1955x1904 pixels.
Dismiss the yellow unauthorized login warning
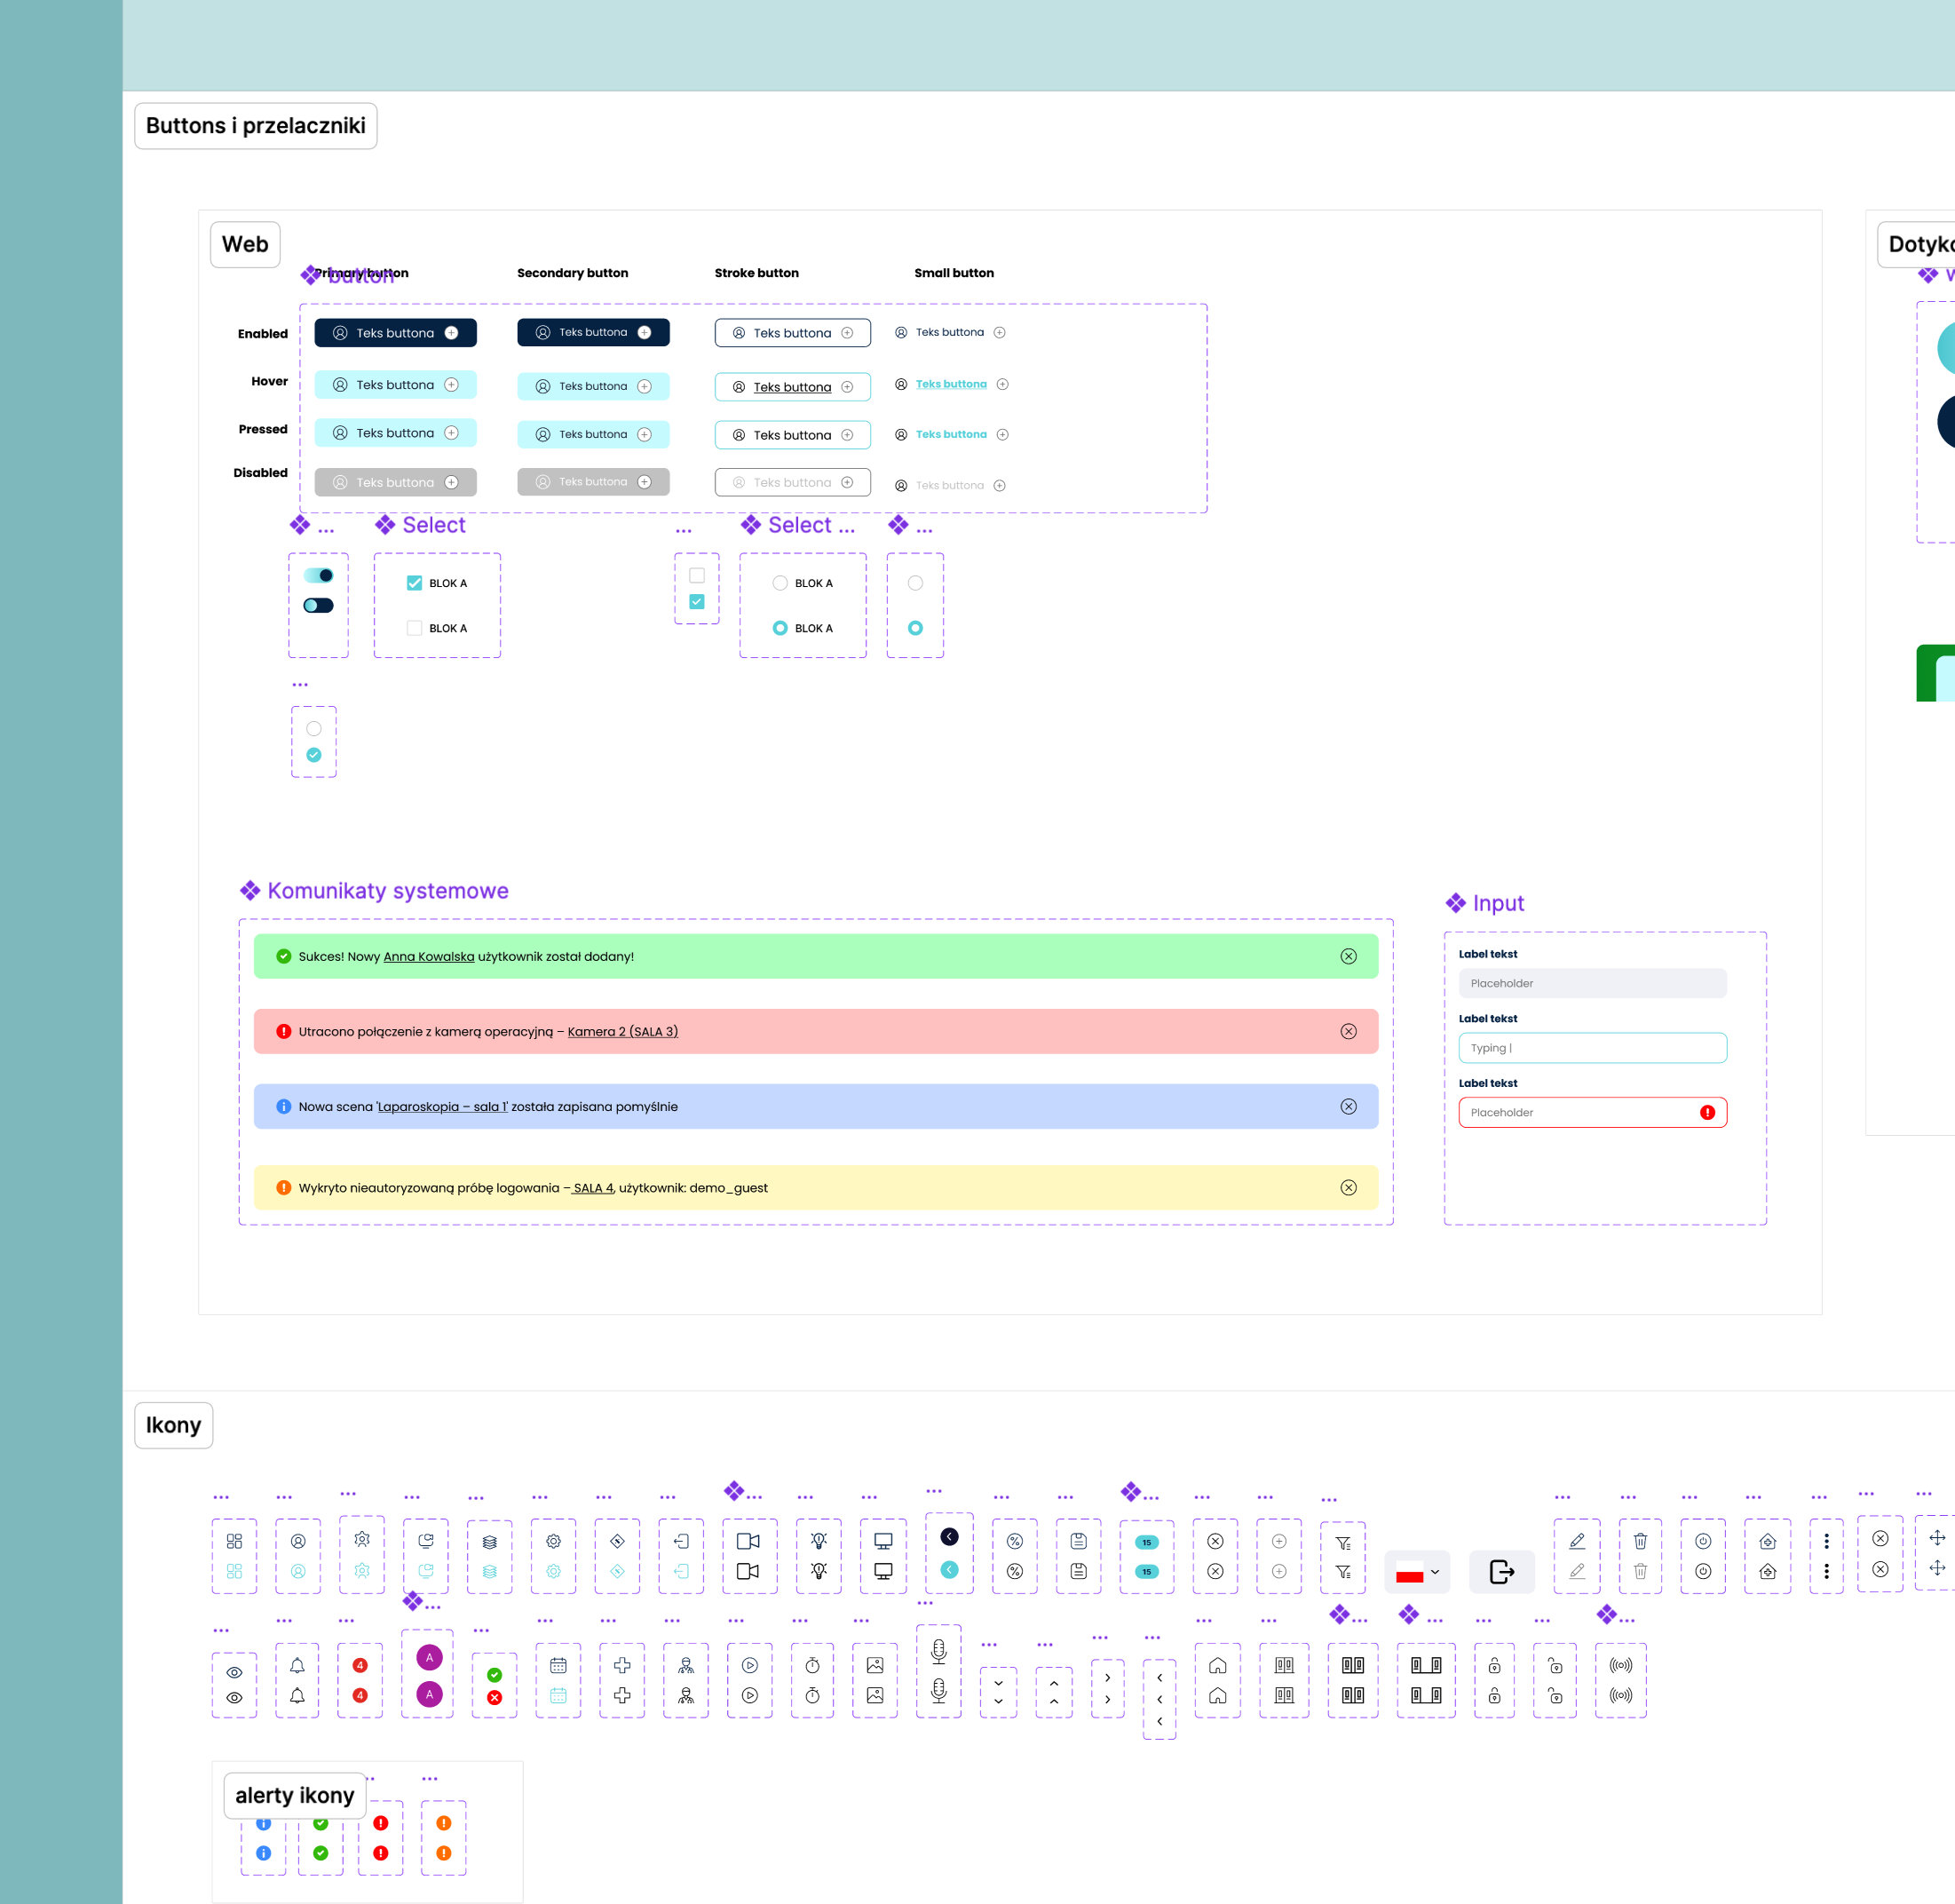point(1349,1188)
